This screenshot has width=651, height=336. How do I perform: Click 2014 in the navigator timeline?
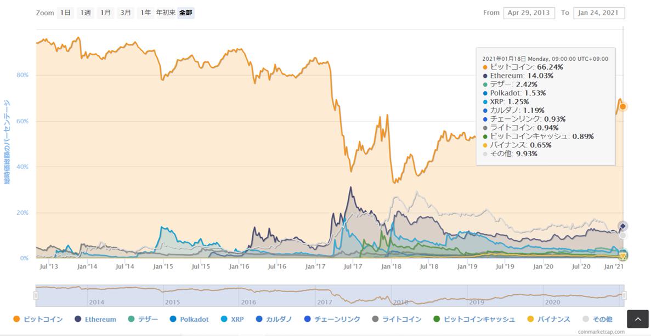click(97, 303)
